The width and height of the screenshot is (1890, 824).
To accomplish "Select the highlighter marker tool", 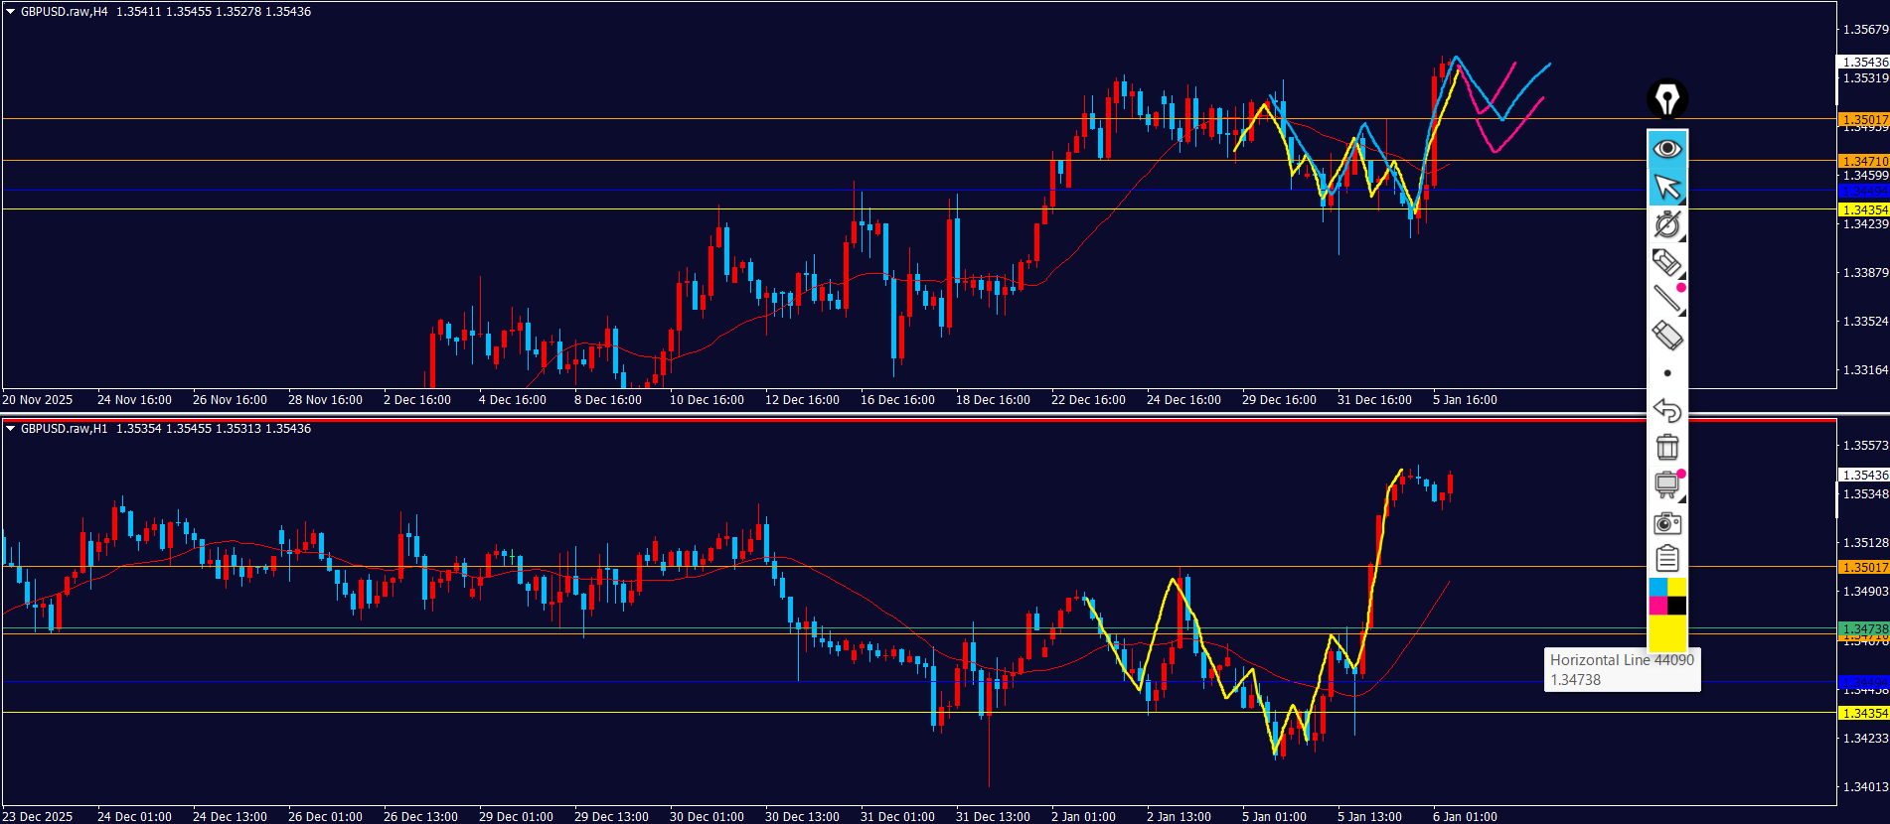I will tap(1667, 336).
